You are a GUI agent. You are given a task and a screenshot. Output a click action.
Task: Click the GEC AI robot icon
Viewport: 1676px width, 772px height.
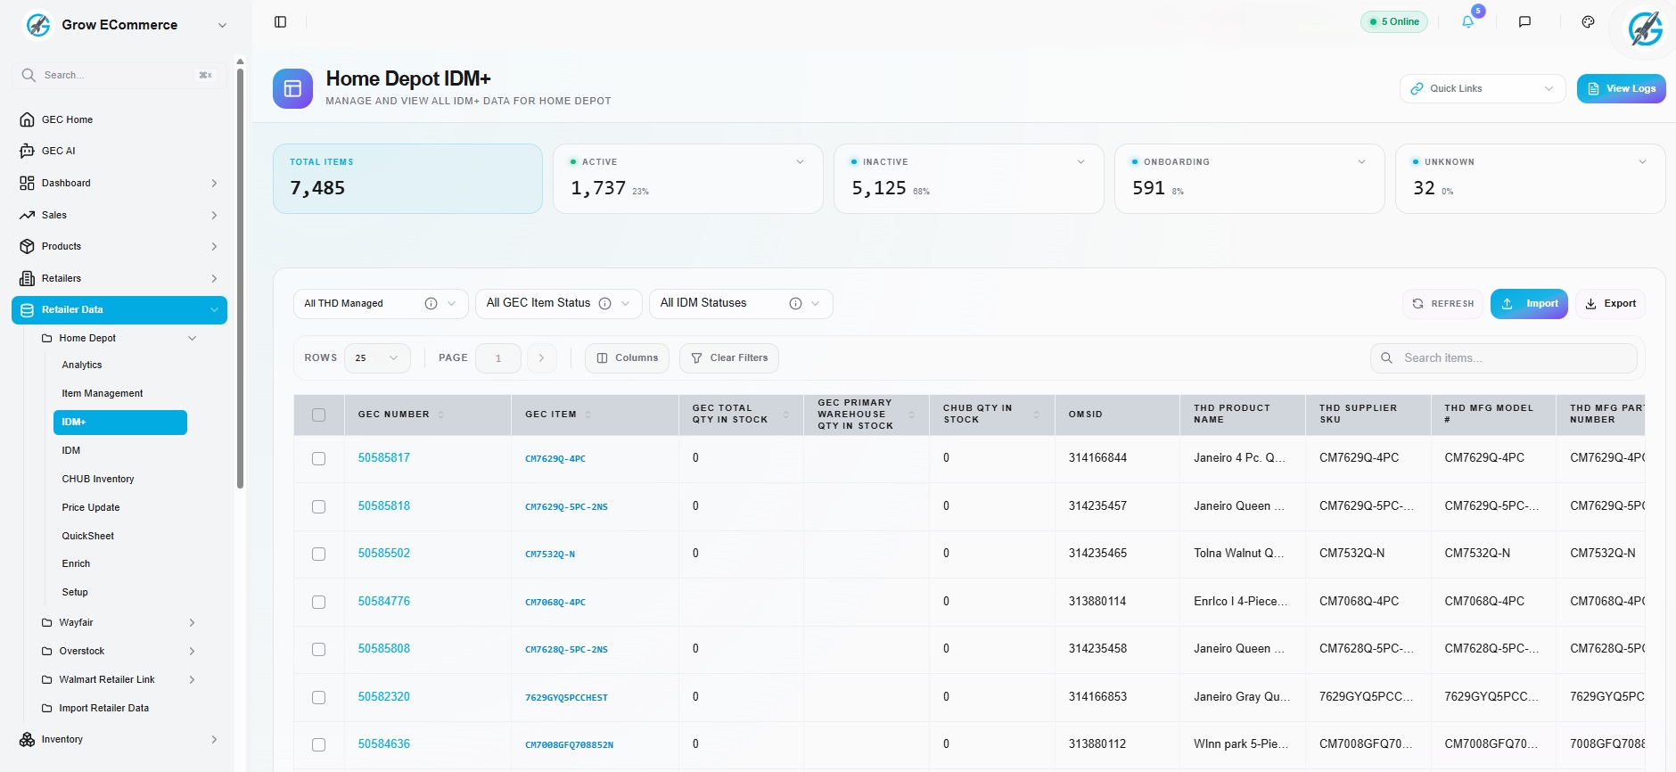pyautogui.click(x=27, y=151)
